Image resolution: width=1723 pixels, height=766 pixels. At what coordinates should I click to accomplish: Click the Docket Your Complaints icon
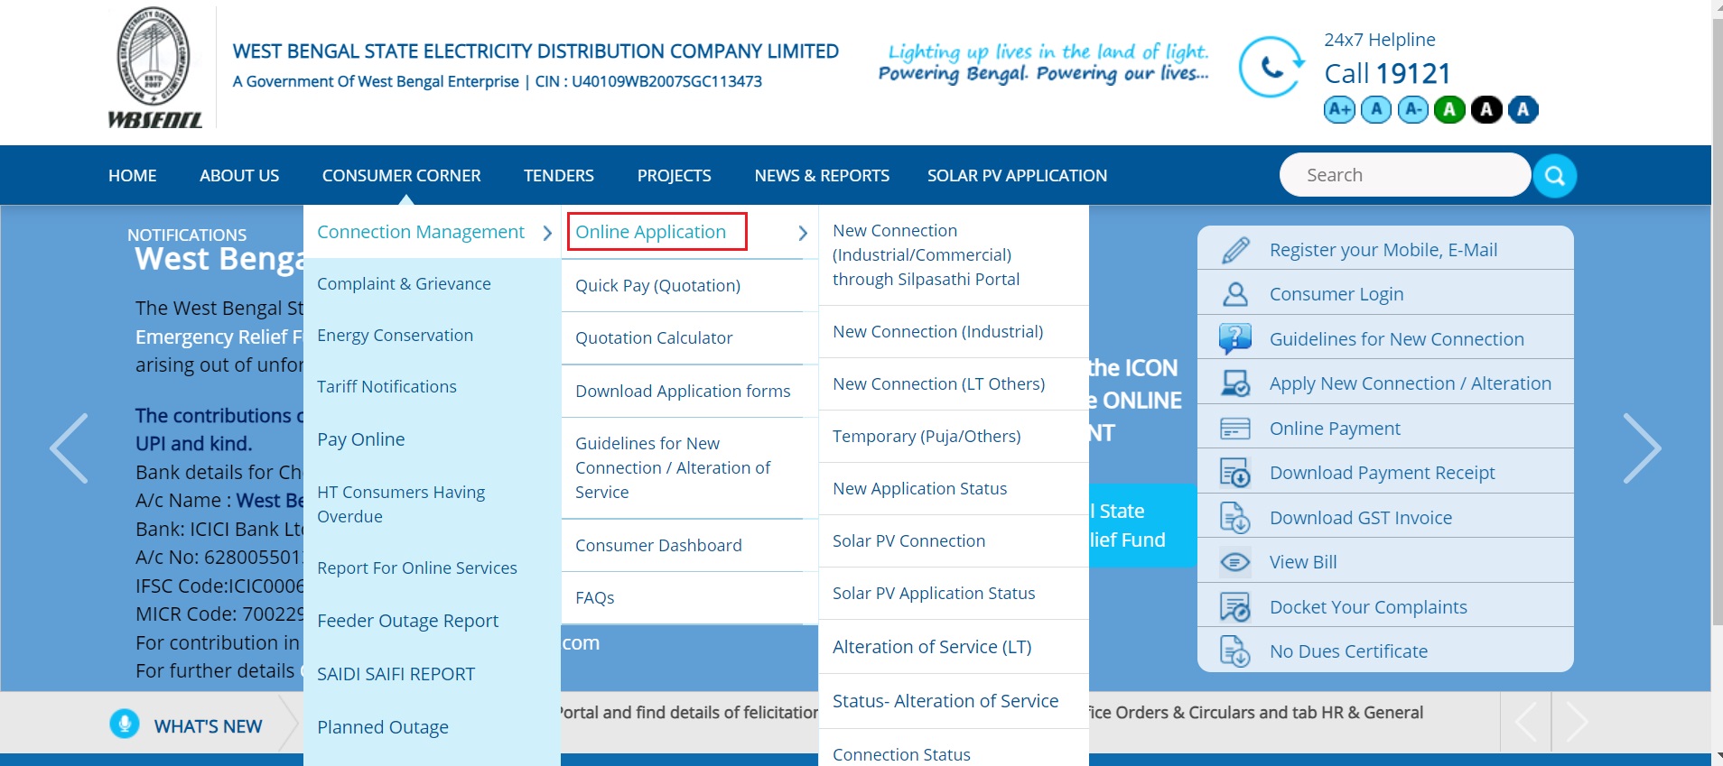pos(1235,607)
